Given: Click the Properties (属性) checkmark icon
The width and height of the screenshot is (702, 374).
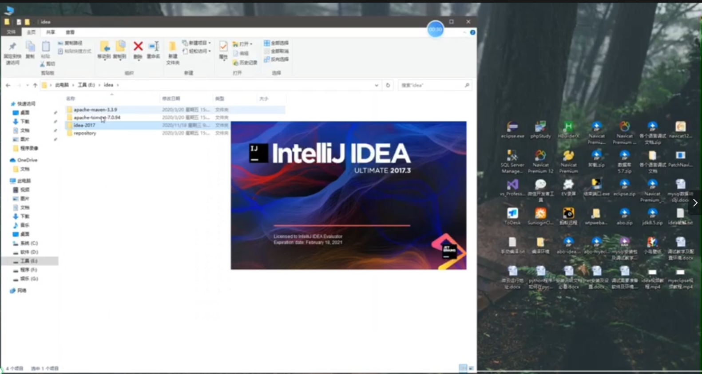Looking at the screenshot, I should pyautogui.click(x=223, y=46).
